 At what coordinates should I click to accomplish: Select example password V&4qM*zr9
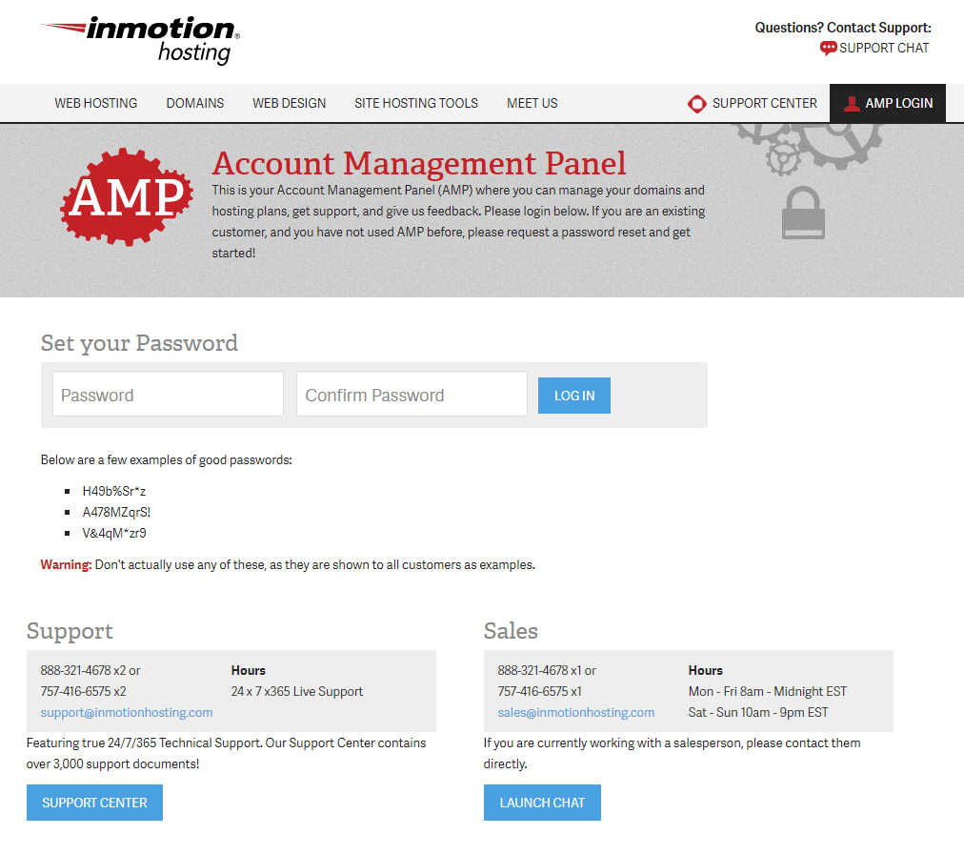(114, 533)
